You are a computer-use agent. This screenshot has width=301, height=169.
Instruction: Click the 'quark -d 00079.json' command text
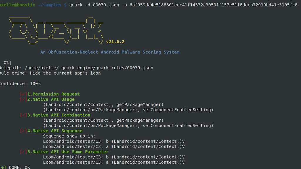[94, 5]
